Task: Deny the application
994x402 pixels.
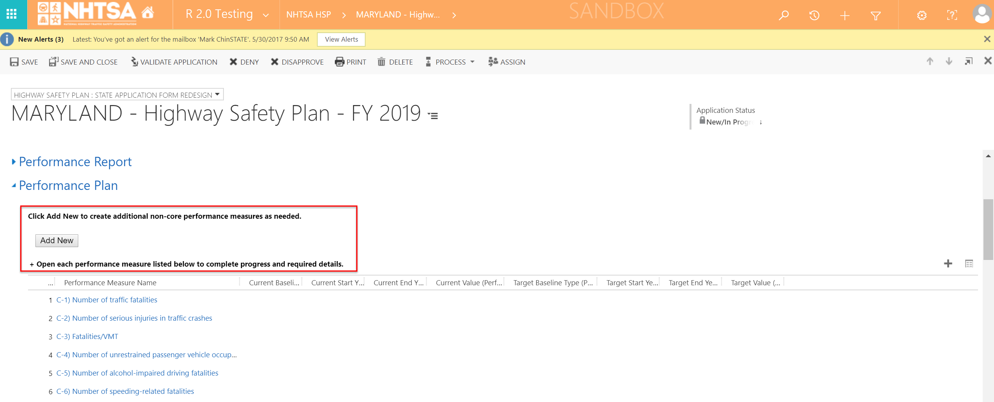Action: [244, 62]
